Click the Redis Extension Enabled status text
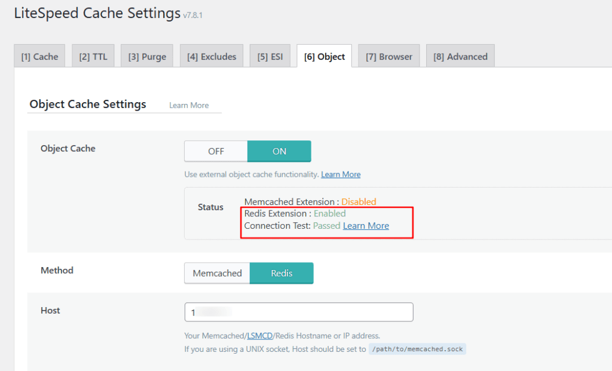The height and width of the screenshot is (371, 612). point(296,213)
